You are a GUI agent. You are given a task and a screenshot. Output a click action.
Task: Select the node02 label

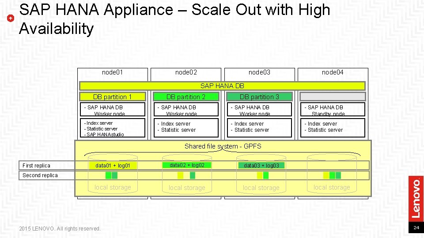(186, 72)
